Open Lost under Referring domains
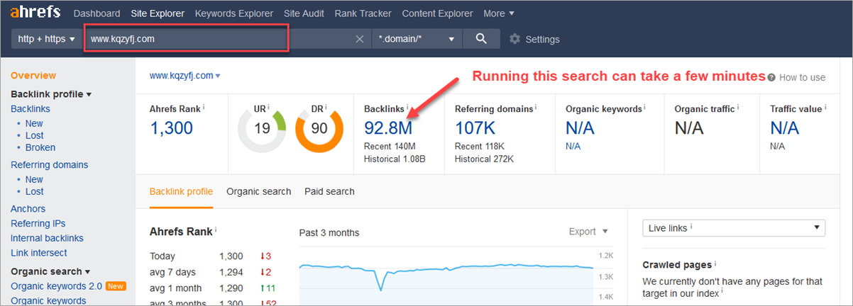Image resolution: width=853 pixels, height=306 pixels. (35, 191)
